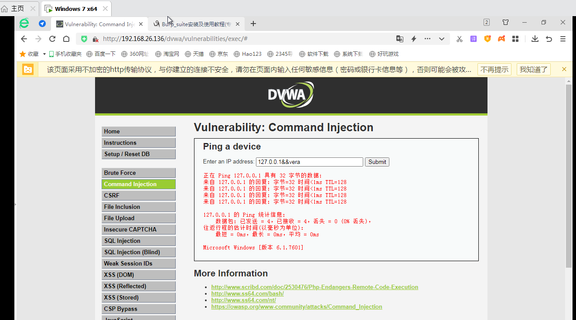Open the game controller extension icon

[501, 39]
